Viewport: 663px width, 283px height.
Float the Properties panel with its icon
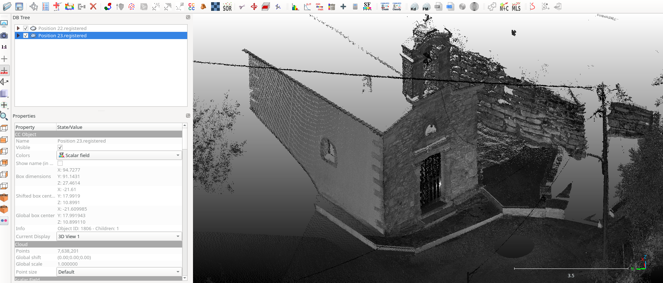188,116
